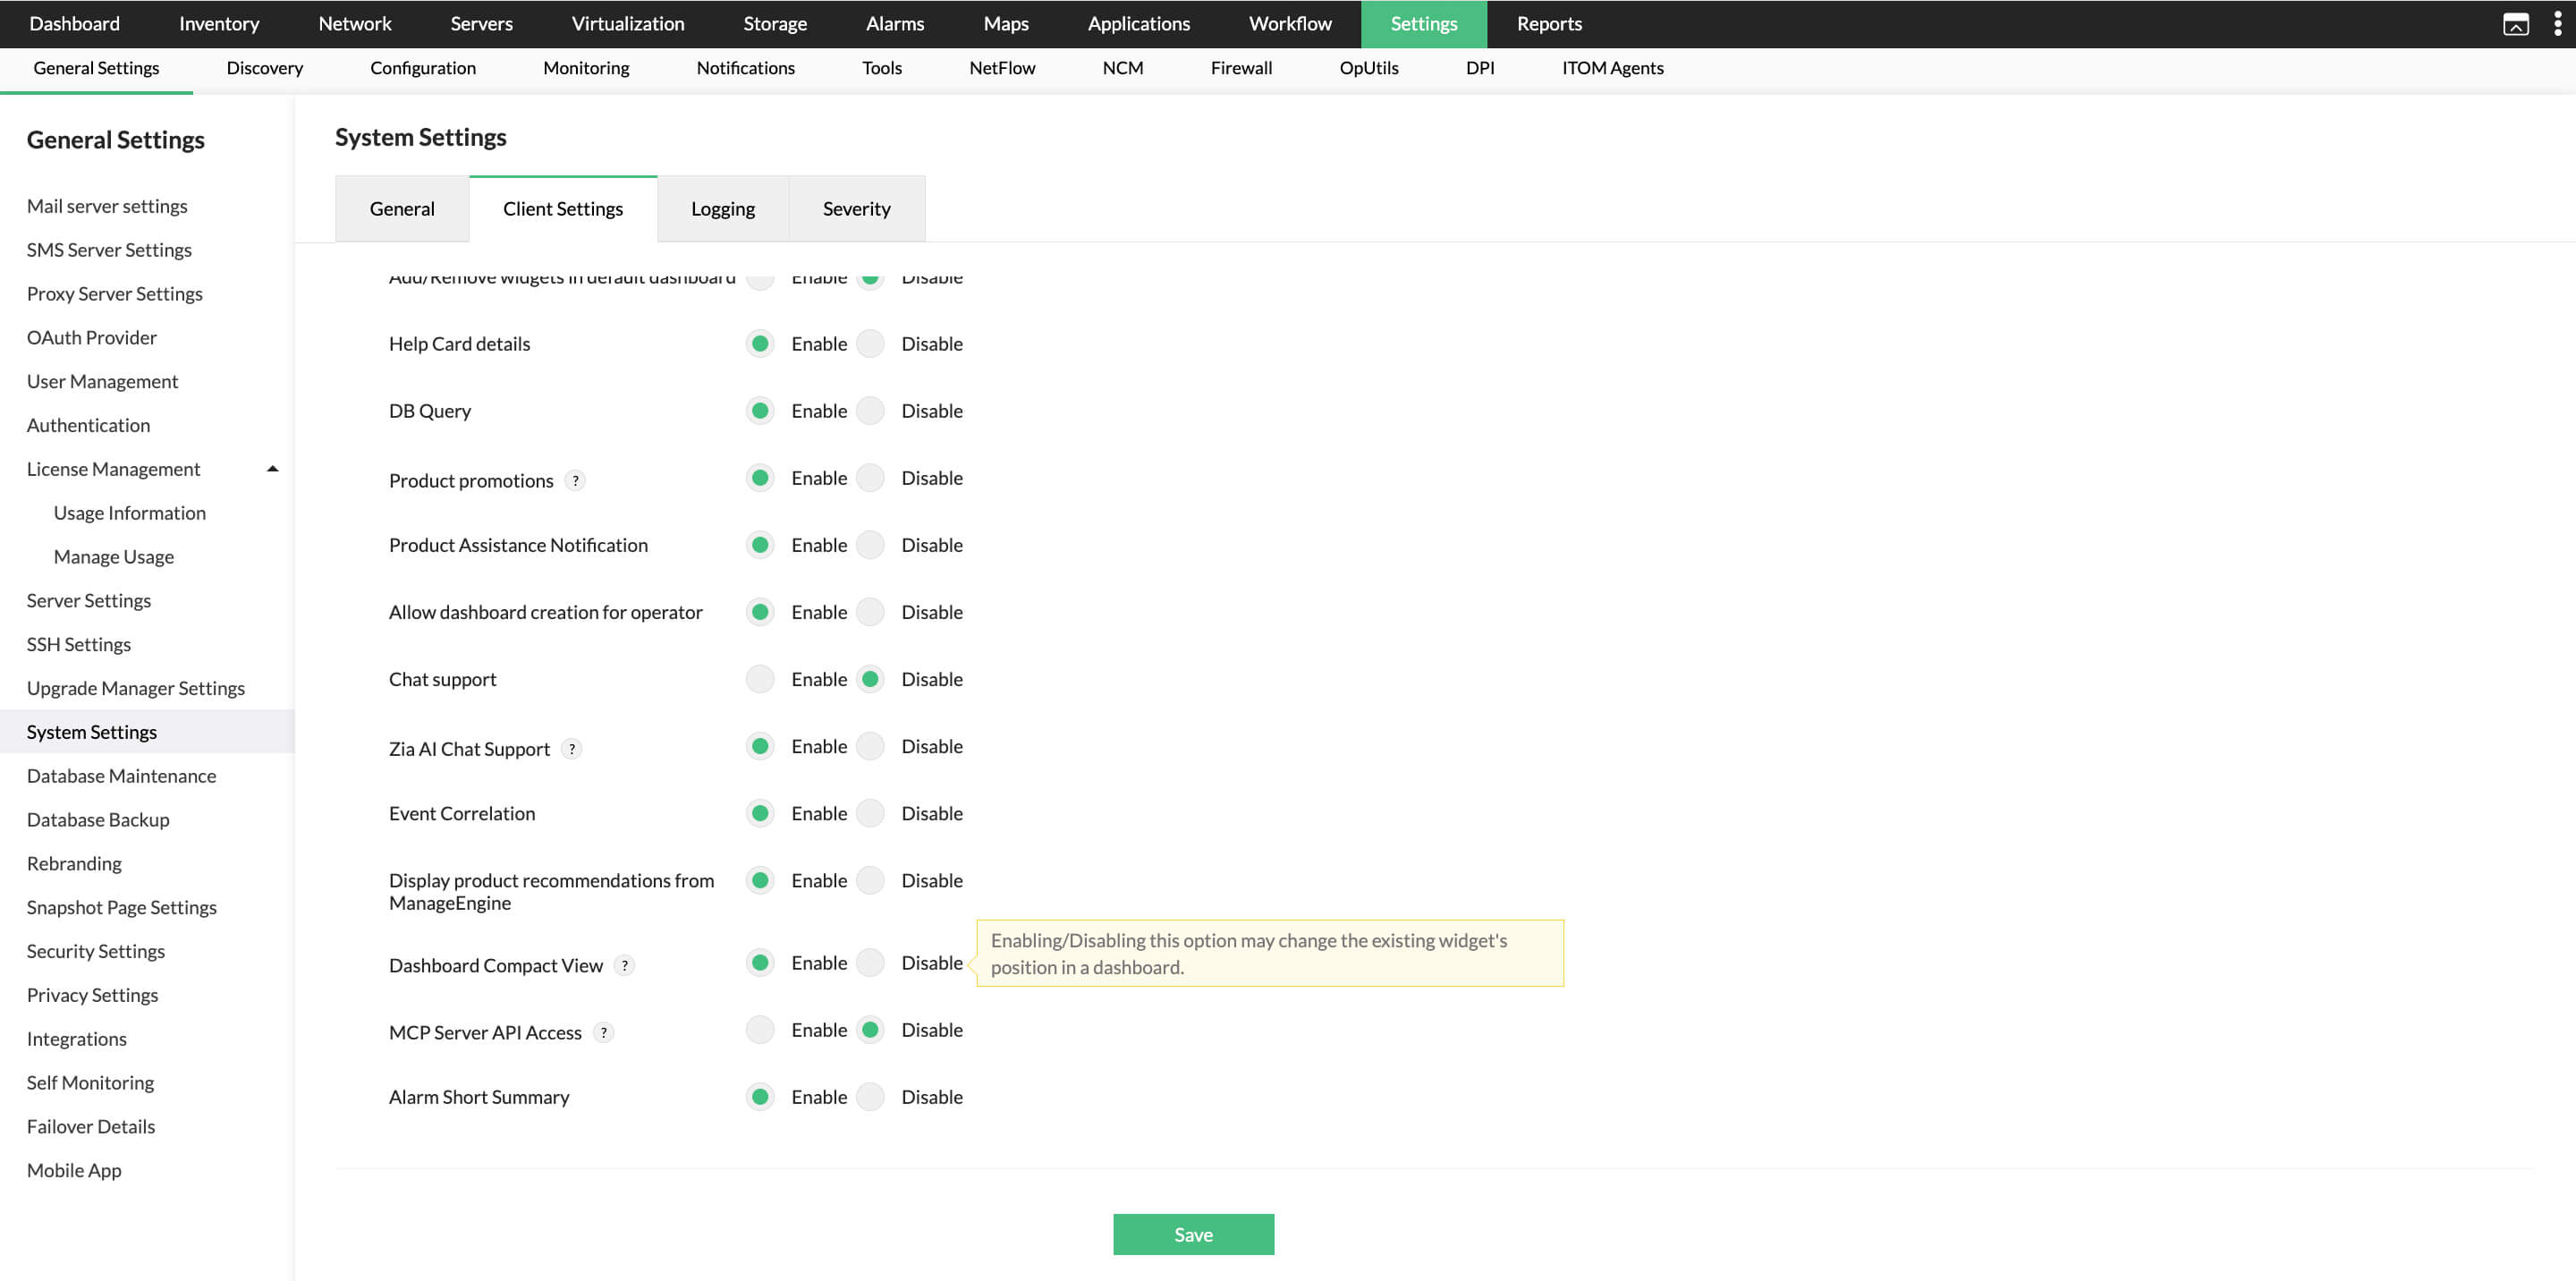Open Upgrade Manager Settings
The width and height of the screenshot is (2576, 1281).
pos(136,688)
